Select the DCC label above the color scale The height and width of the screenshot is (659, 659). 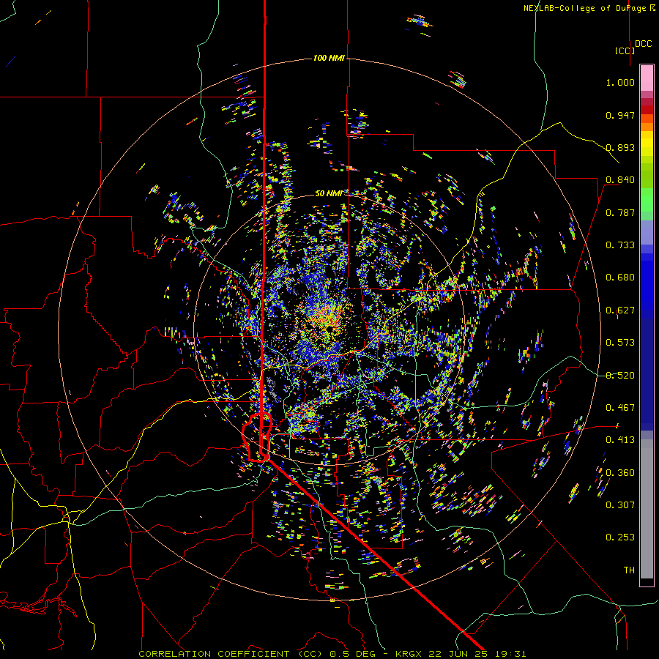click(643, 44)
